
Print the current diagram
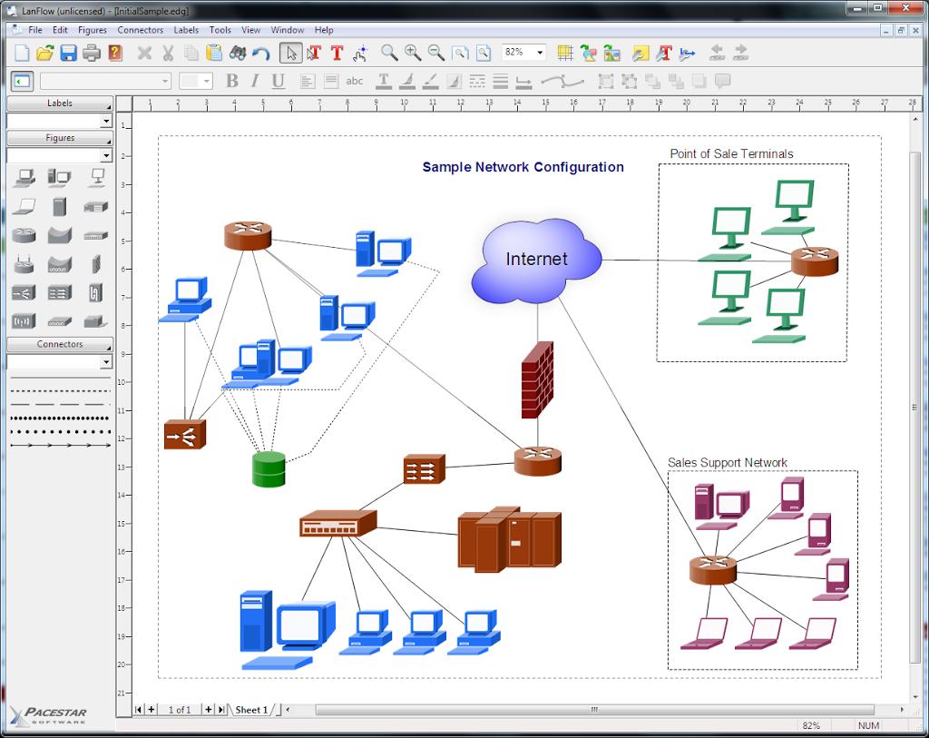coord(92,54)
